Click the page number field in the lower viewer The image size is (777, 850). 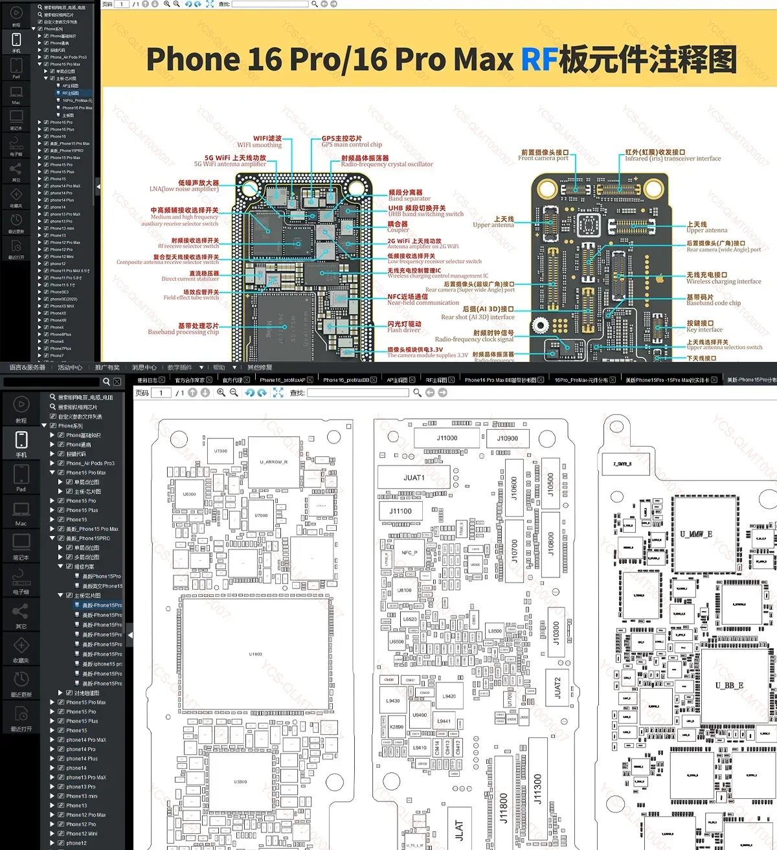tap(161, 393)
